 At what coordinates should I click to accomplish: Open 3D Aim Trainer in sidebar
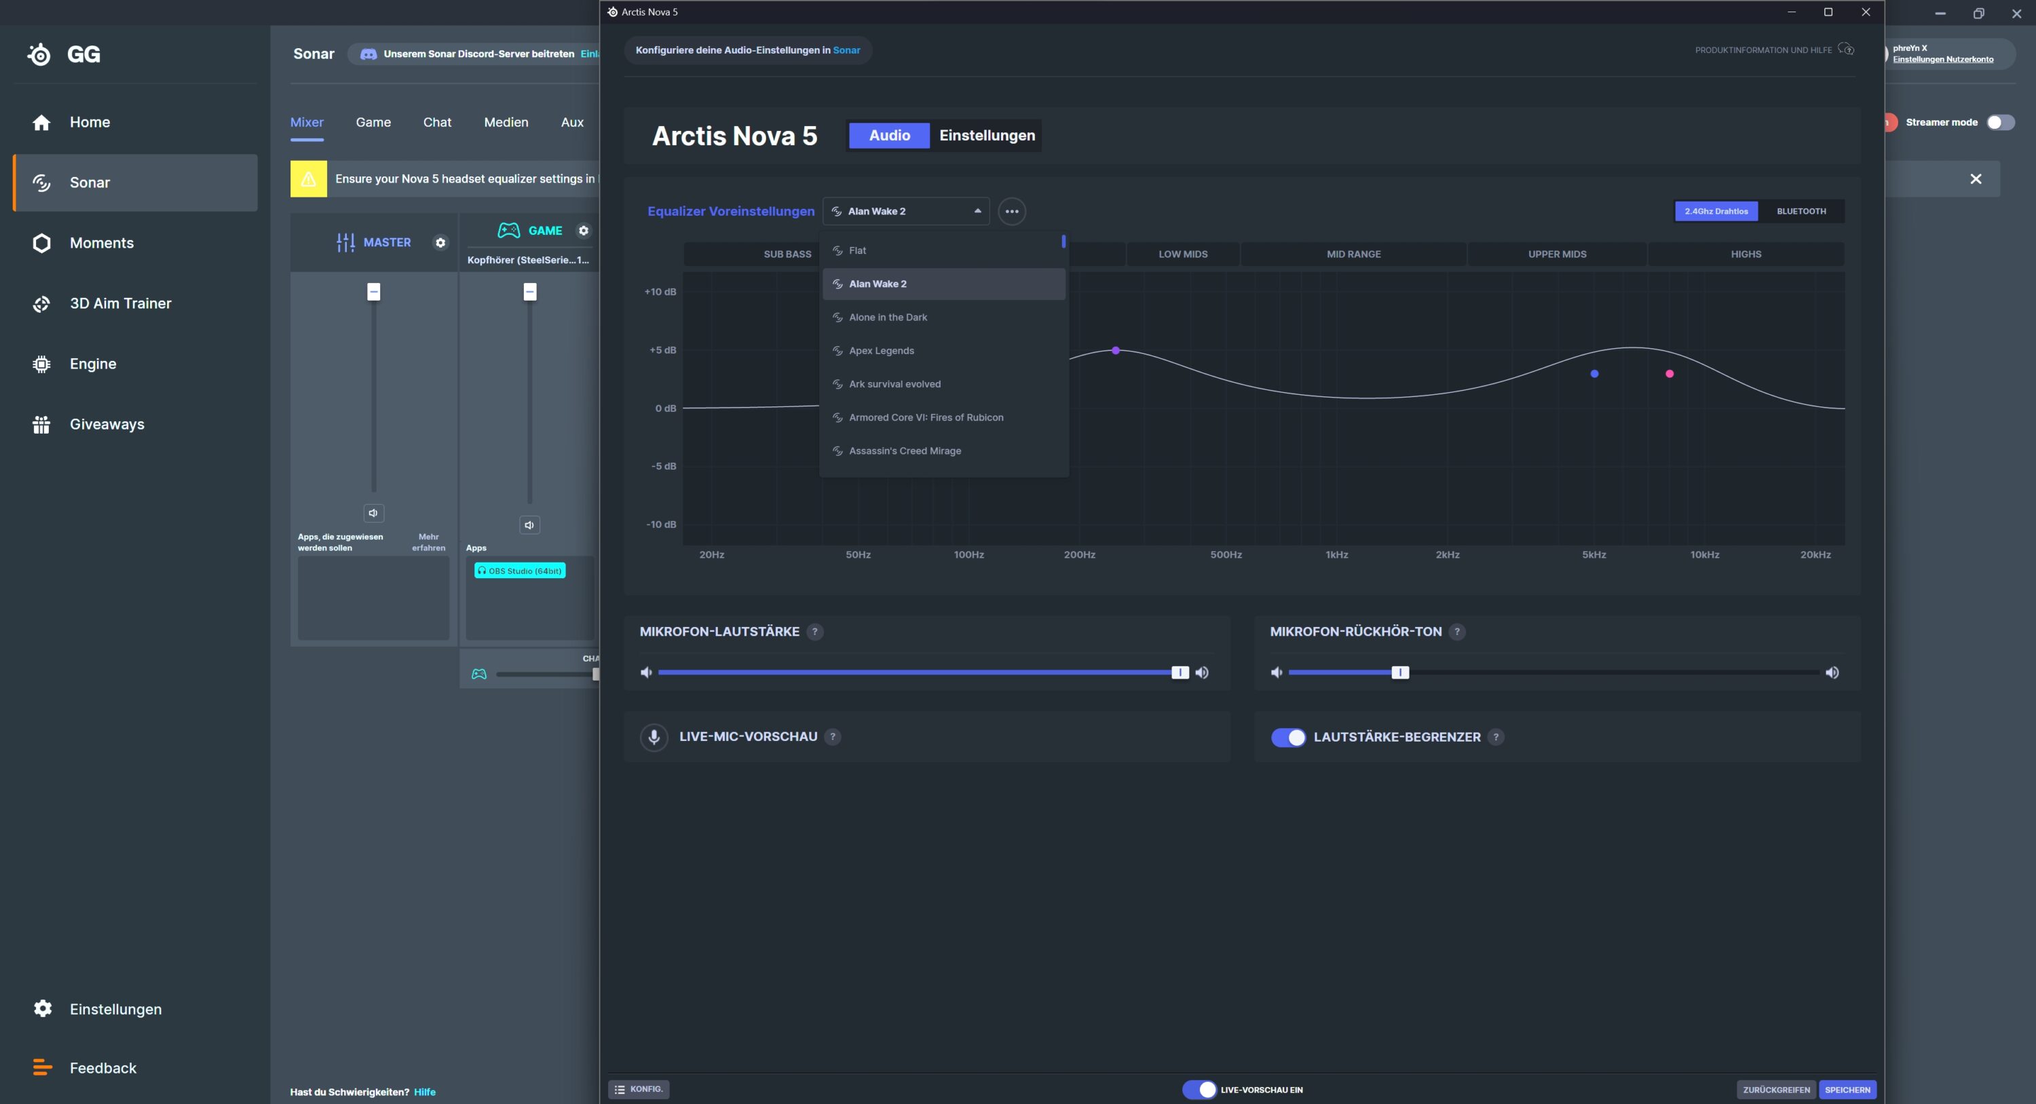pos(120,303)
